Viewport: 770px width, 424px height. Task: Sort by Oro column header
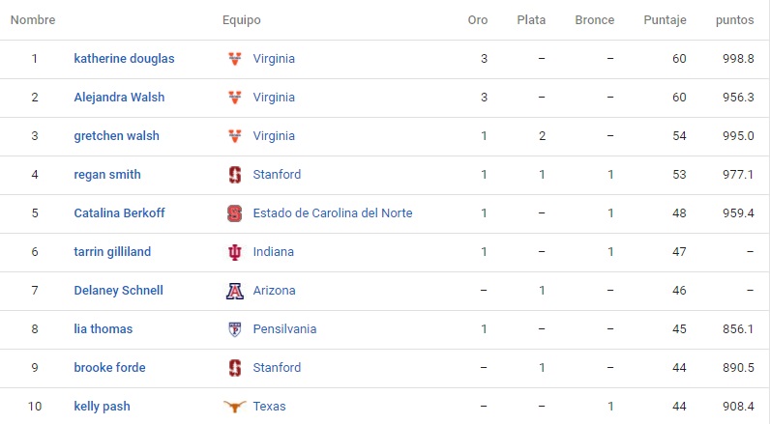tap(477, 20)
